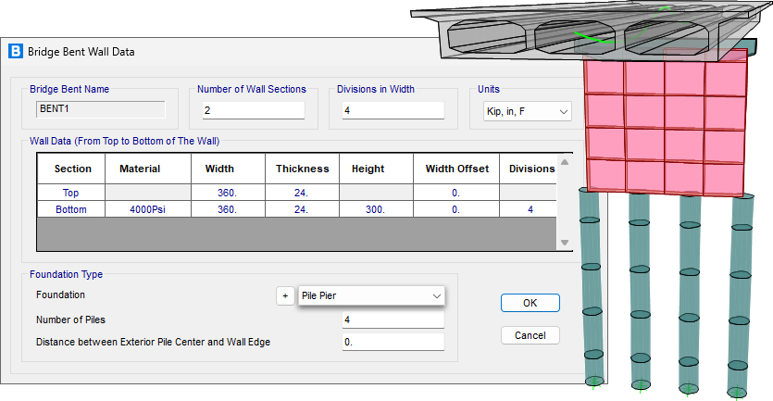Image resolution: width=773 pixels, height=401 pixels.
Task: Click the plus button beside Foundation
Action: (285, 296)
